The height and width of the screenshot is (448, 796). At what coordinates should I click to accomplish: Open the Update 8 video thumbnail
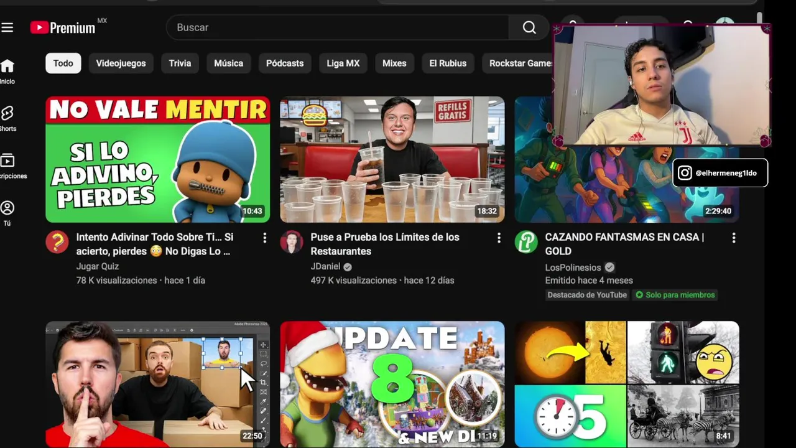point(392,384)
